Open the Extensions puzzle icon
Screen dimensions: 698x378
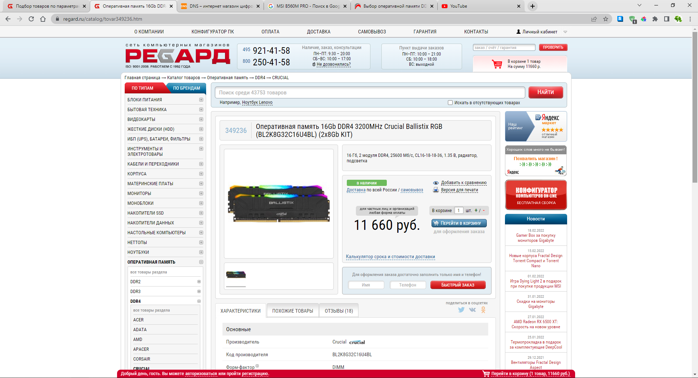click(655, 19)
